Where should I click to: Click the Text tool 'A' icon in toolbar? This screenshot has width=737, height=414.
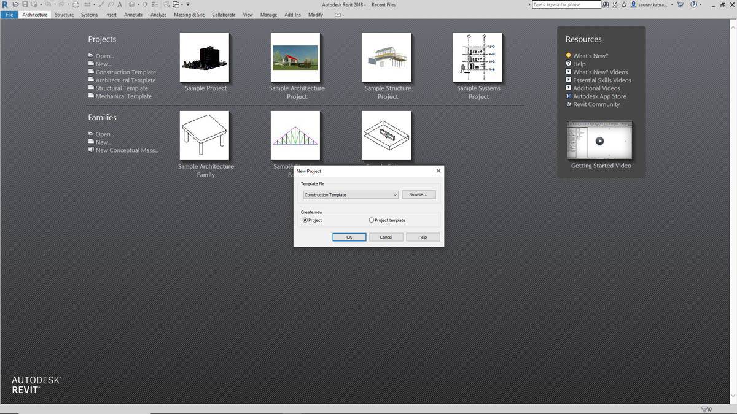click(120, 4)
